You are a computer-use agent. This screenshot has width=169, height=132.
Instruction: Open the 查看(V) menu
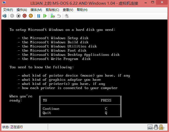tap(68, 10)
